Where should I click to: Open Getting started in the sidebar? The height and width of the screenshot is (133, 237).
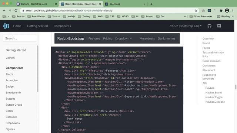pyautogui.click(x=16, y=50)
